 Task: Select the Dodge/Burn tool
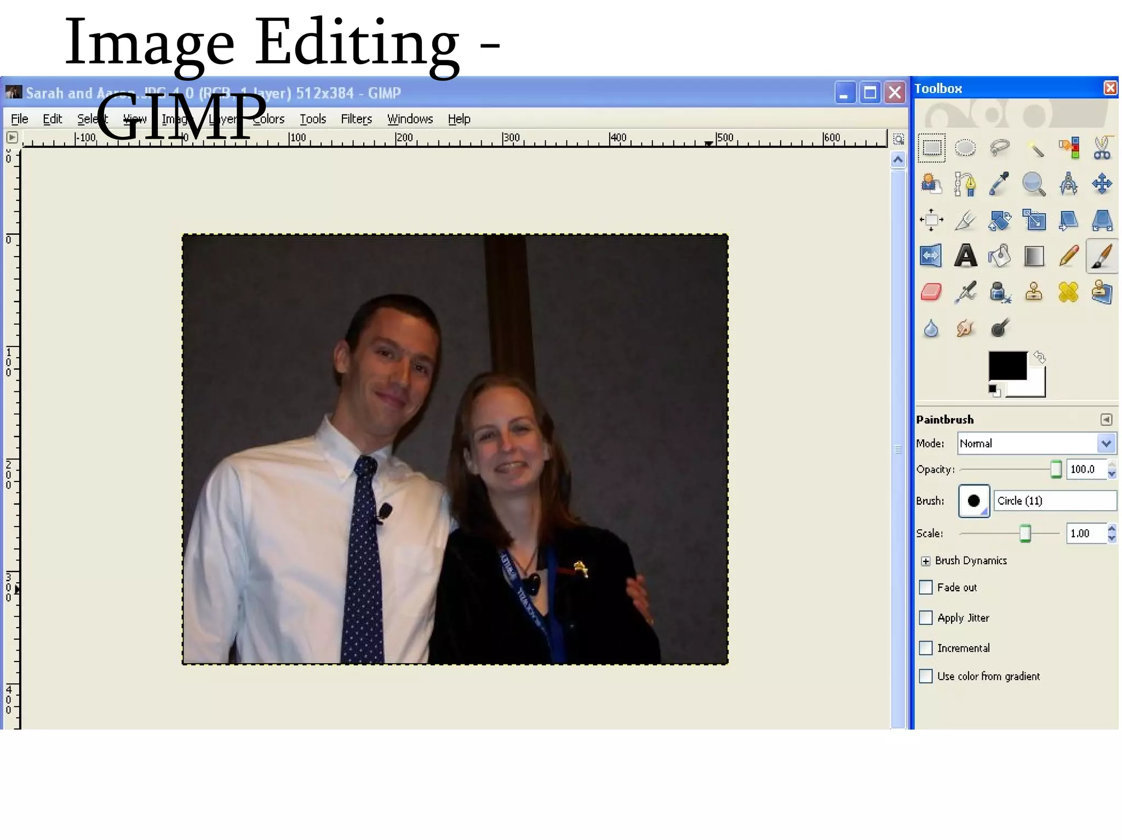(x=1000, y=328)
